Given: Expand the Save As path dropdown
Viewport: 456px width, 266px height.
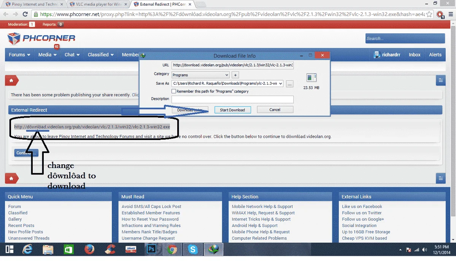Looking at the screenshot, I should (x=280, y=83).
